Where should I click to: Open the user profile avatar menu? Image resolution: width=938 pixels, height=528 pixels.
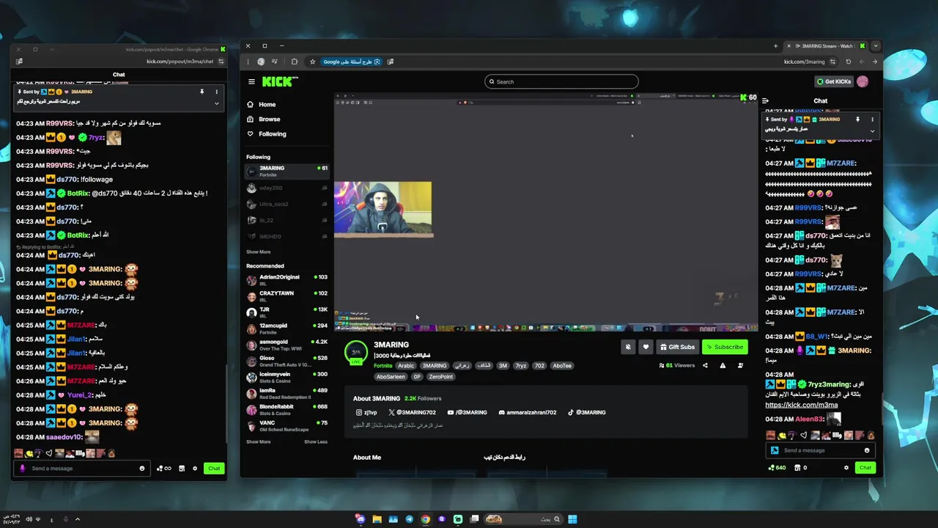(x=863, y=81)
